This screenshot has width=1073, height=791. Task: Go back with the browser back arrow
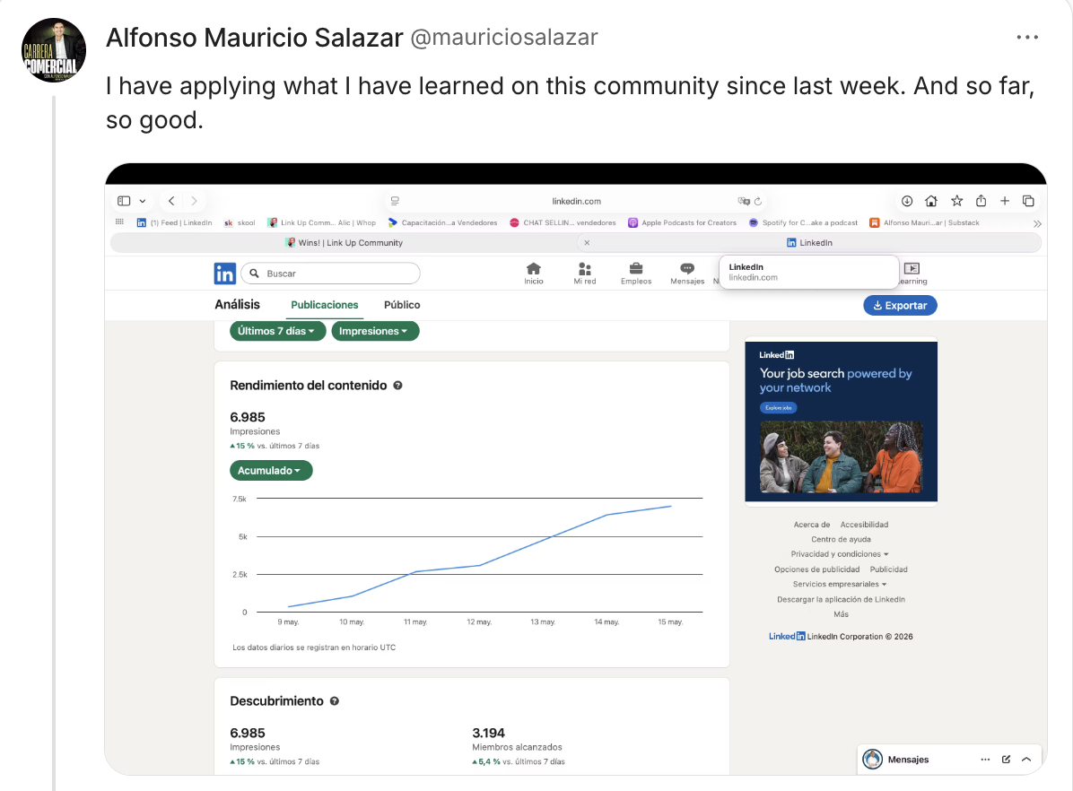tap(171, 201)
